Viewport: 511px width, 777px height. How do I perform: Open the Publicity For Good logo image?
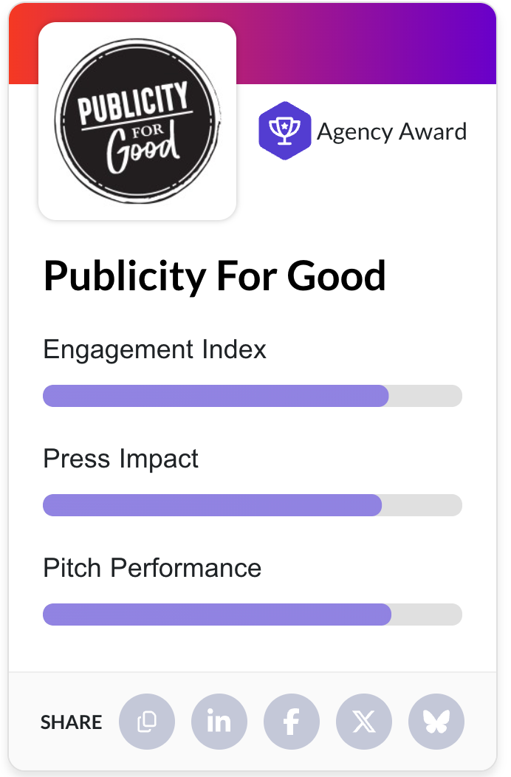click(x=137, y=121)
